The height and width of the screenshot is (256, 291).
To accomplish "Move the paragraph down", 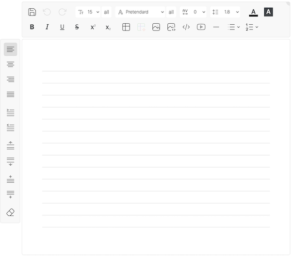I will click(10, 161).
